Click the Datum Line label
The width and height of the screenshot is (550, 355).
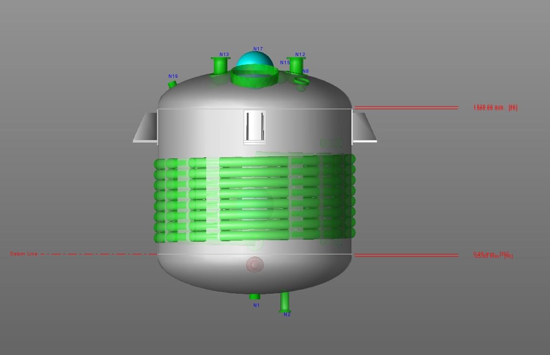click(24, 254)
